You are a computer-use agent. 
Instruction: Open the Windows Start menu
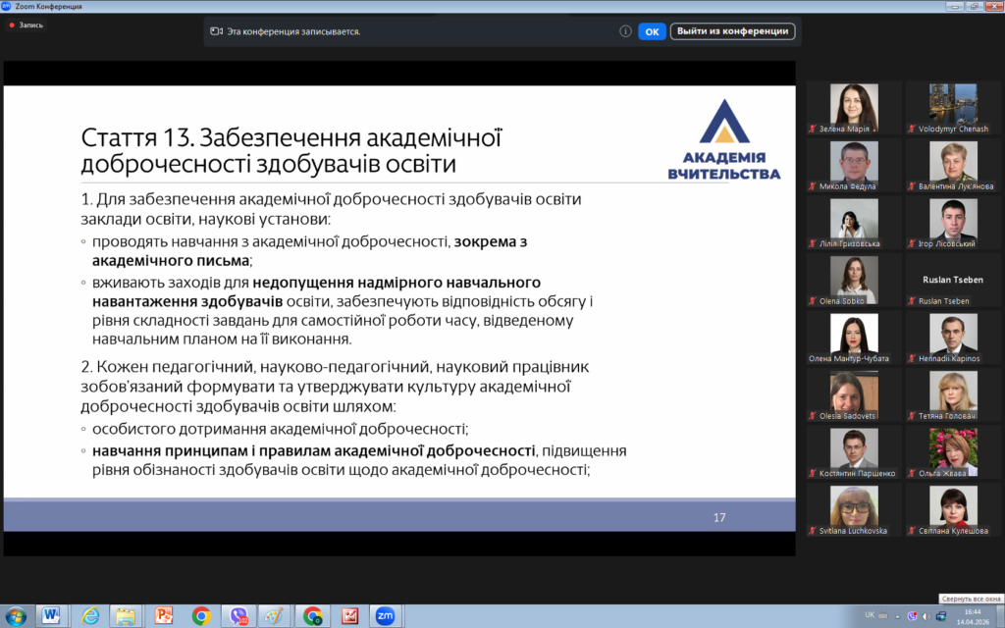coord(17,615)
